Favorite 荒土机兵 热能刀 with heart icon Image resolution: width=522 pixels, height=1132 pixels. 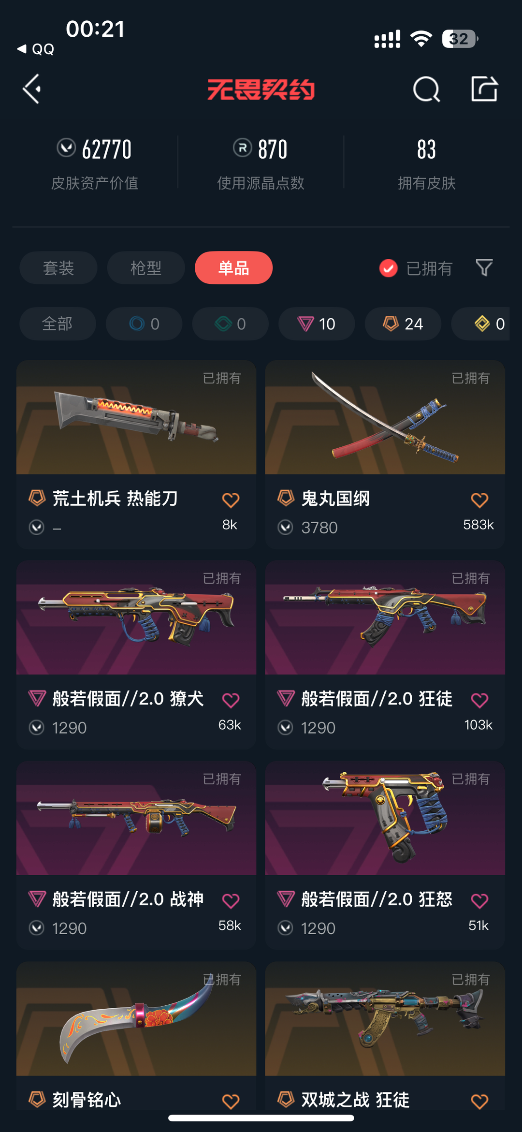coord(231,500)
